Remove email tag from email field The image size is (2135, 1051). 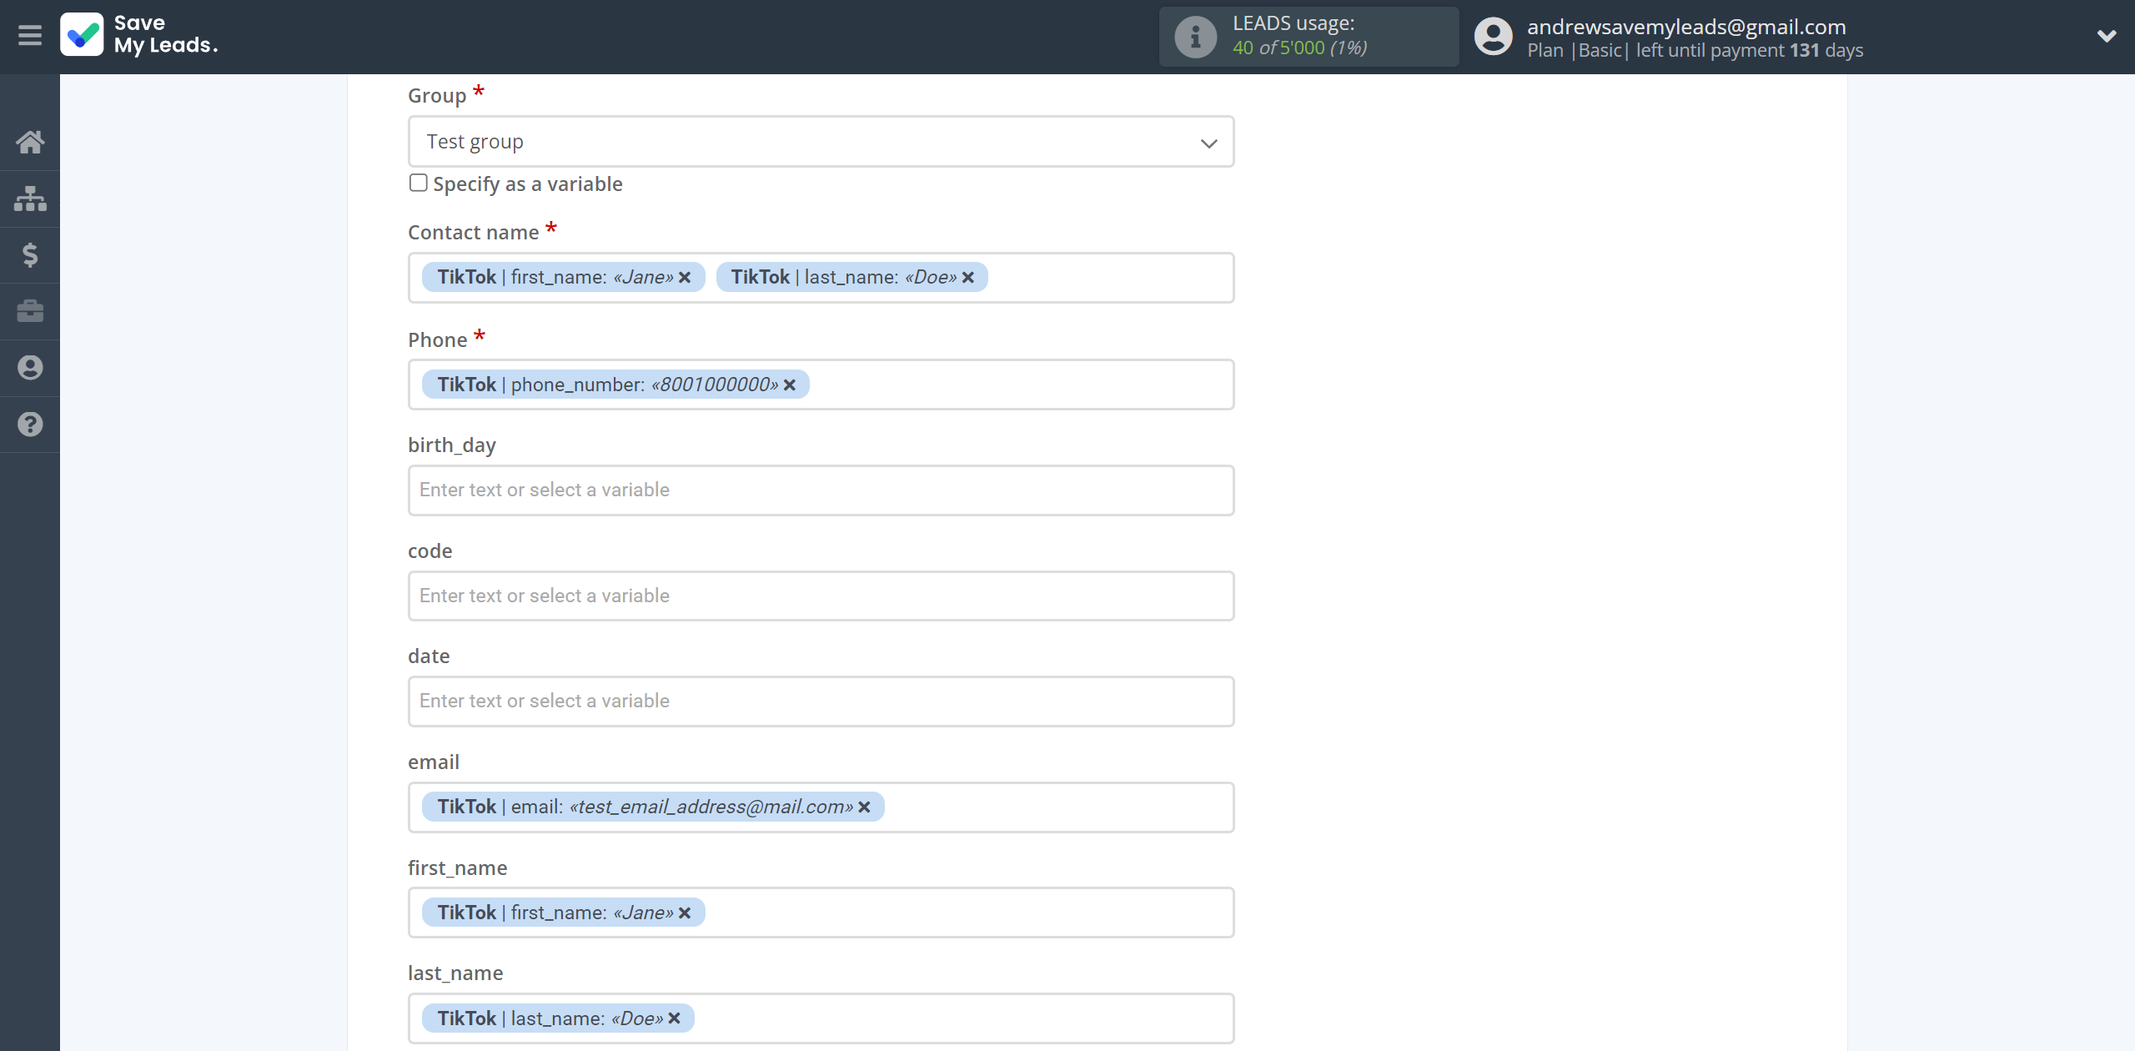[x=865, y=807]
